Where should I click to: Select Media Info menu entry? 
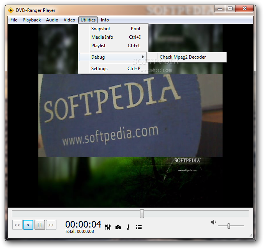click(114, 37)
